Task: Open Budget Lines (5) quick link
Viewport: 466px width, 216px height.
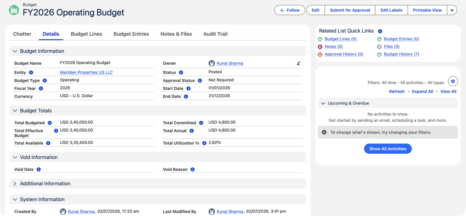Action: [341, 39]
